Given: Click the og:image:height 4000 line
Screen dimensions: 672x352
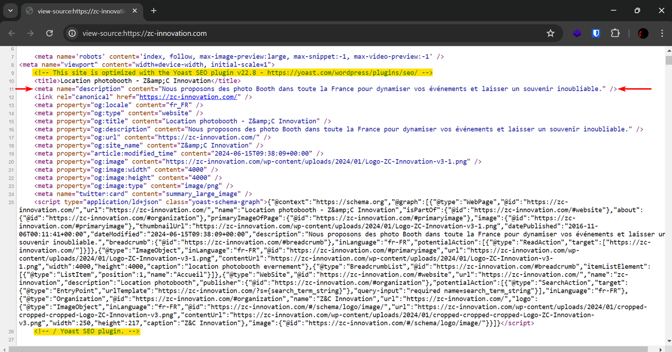Looking at the screenshot, I should click(128, 177).
